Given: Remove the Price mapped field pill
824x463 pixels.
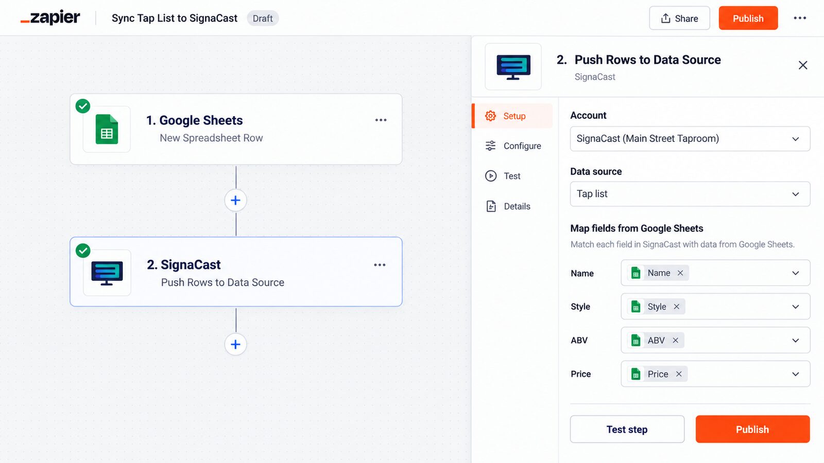Looking at the screenshot, I should (x=679, y=374).
